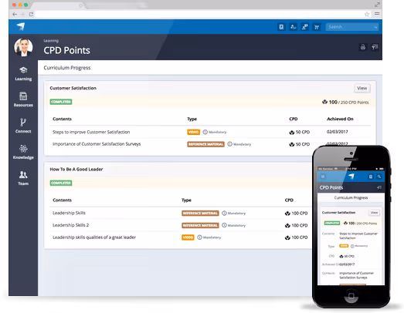Click the user profile avatar photo

pyautogui.click(x=23, y=47)
